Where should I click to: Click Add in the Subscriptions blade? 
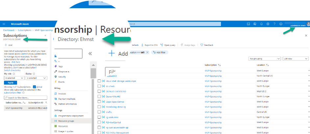pos(8,45)
